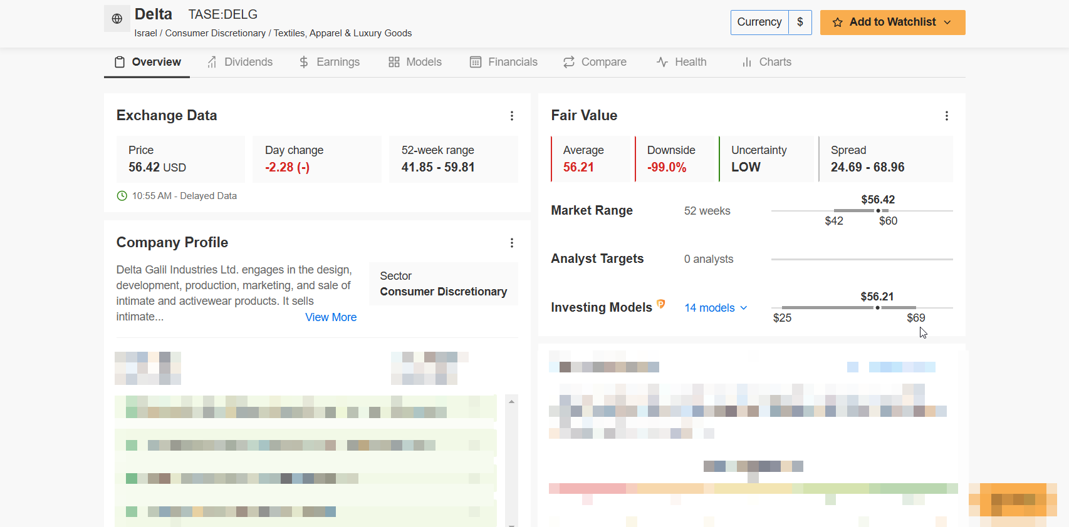Viewport: 1069px width, 527px height.
Task: Click the $56.42 market range marker value
Action: coord(878,200)
